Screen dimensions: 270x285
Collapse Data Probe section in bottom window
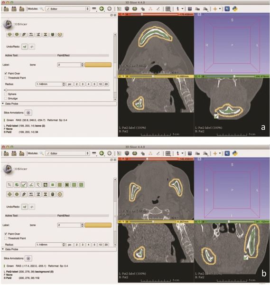coord(3,249)
